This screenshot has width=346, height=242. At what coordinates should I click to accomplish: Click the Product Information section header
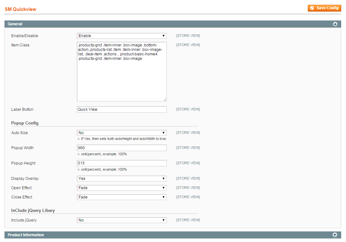(x=173, y=235)
